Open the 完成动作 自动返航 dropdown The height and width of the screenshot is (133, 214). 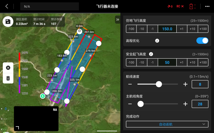point(167,124)
